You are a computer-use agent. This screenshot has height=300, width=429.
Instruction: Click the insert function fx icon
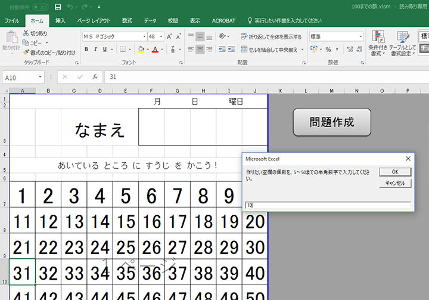click(95, 77)
